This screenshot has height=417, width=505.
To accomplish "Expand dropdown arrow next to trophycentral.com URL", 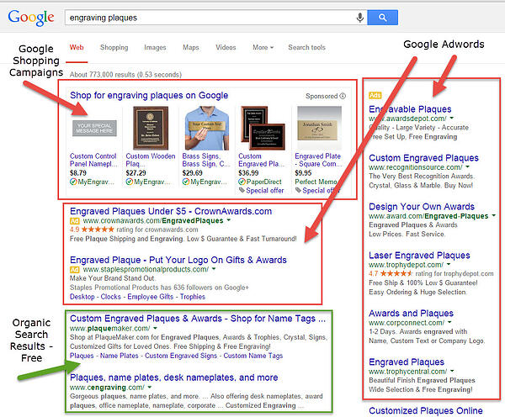I will [x=452, y=371].
